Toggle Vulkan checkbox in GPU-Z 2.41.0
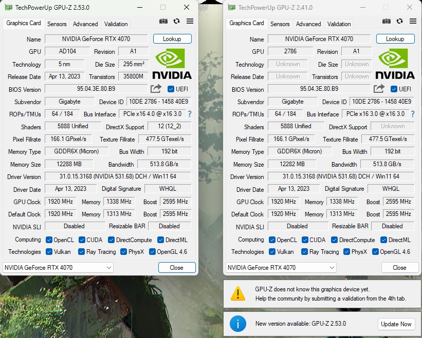The image size is (422, 338). tap(272, 251)
